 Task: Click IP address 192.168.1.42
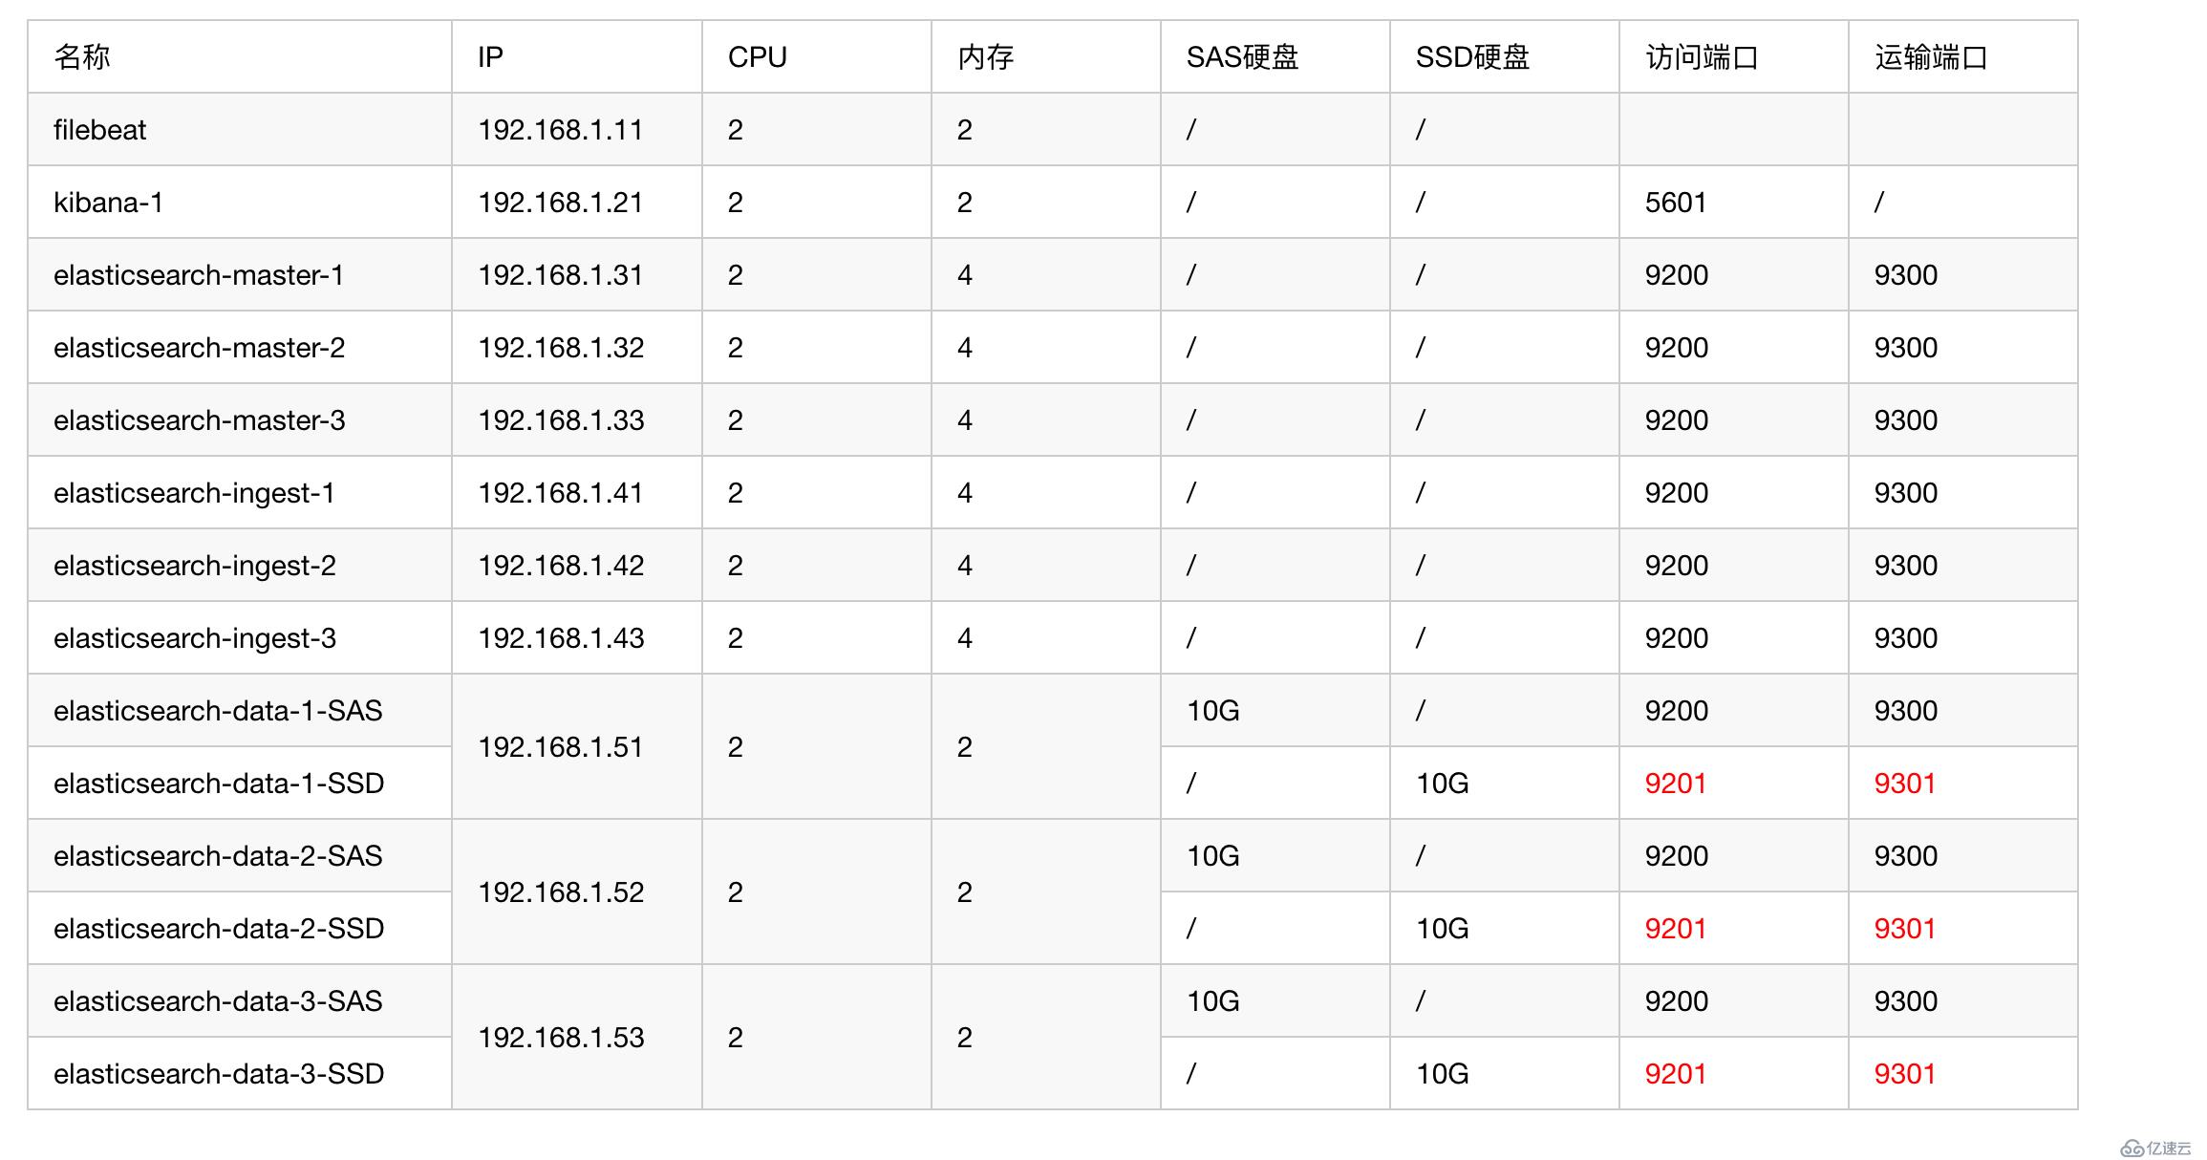point(561,566)
